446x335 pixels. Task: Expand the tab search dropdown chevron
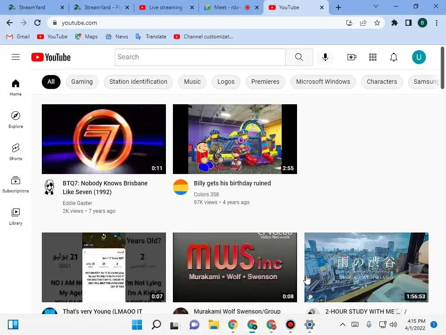click(x=376, y=6)
